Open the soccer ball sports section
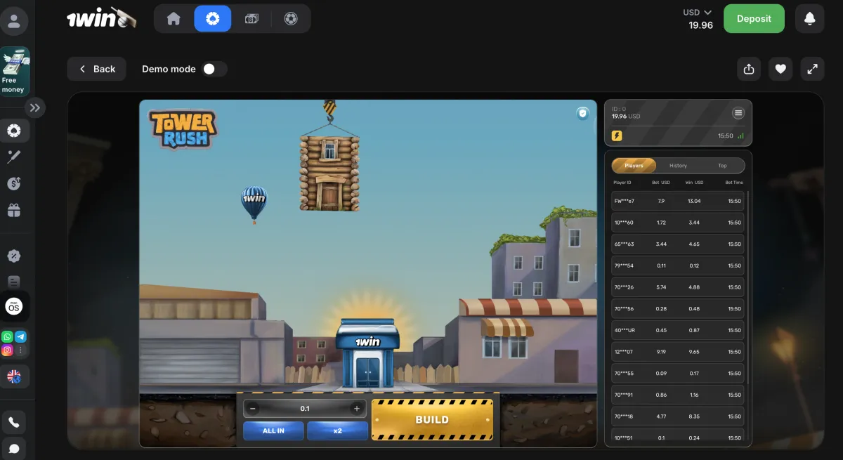Image resolution: width=843 pixels, height=460 pixels. coord(291,19)
